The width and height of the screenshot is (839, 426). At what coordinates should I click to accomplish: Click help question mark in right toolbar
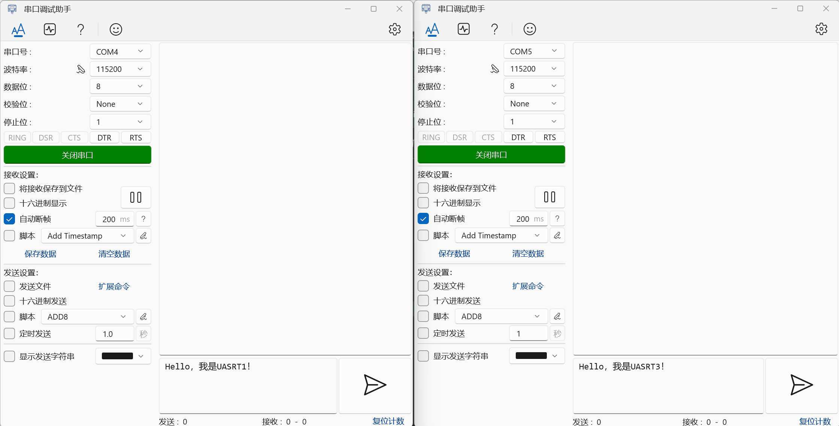(x=494, y=29)
